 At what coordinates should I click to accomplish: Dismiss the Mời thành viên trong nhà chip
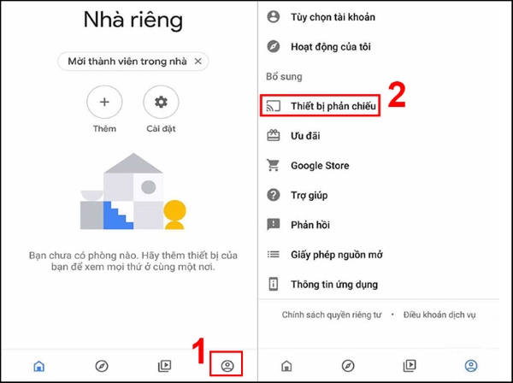[x=198, y=62]
